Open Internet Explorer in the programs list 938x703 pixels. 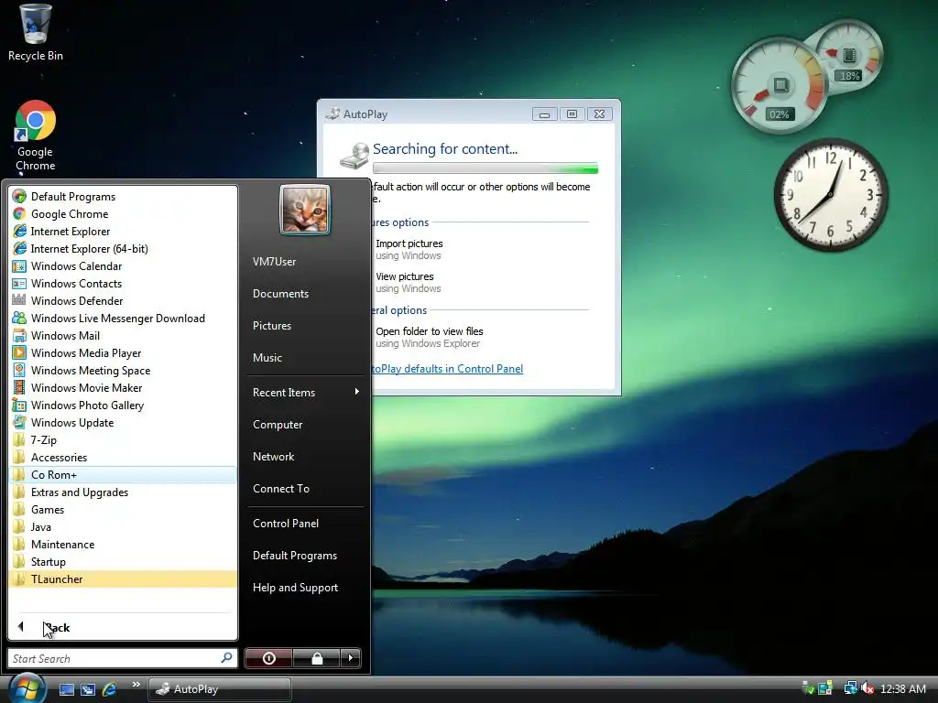(124, 232)
